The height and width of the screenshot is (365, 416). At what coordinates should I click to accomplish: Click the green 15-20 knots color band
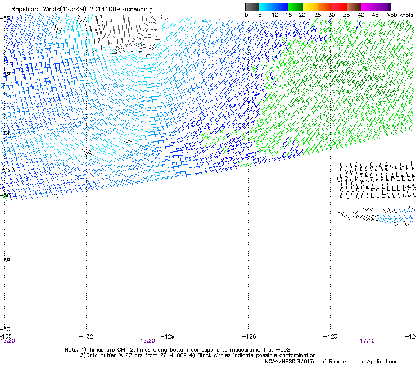(x=296, y=7)
